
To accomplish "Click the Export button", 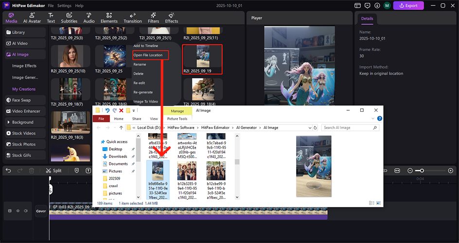I will click(408, 6).
